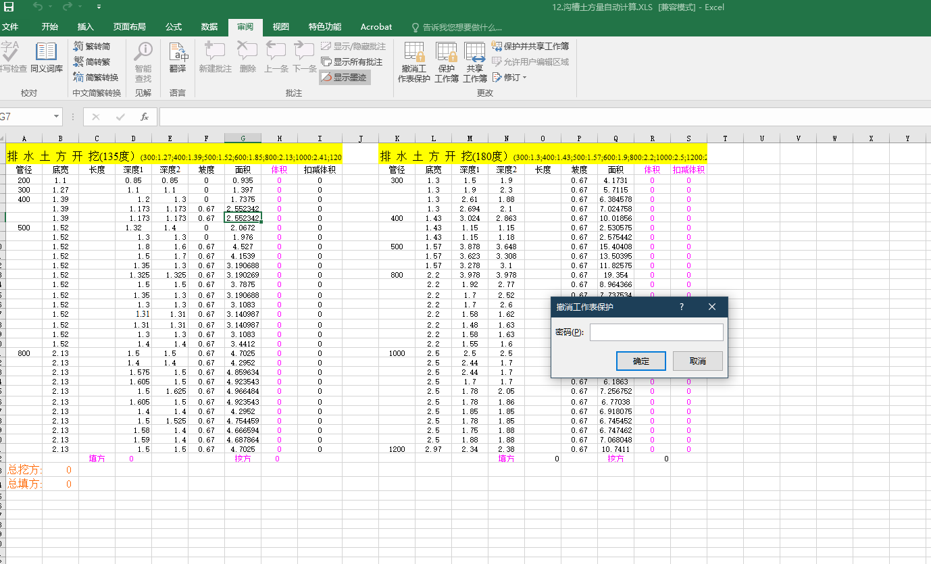Screen dimensions: 931x564
Task: Cancel the formula bar entry (X)
Action: [95, 116]
